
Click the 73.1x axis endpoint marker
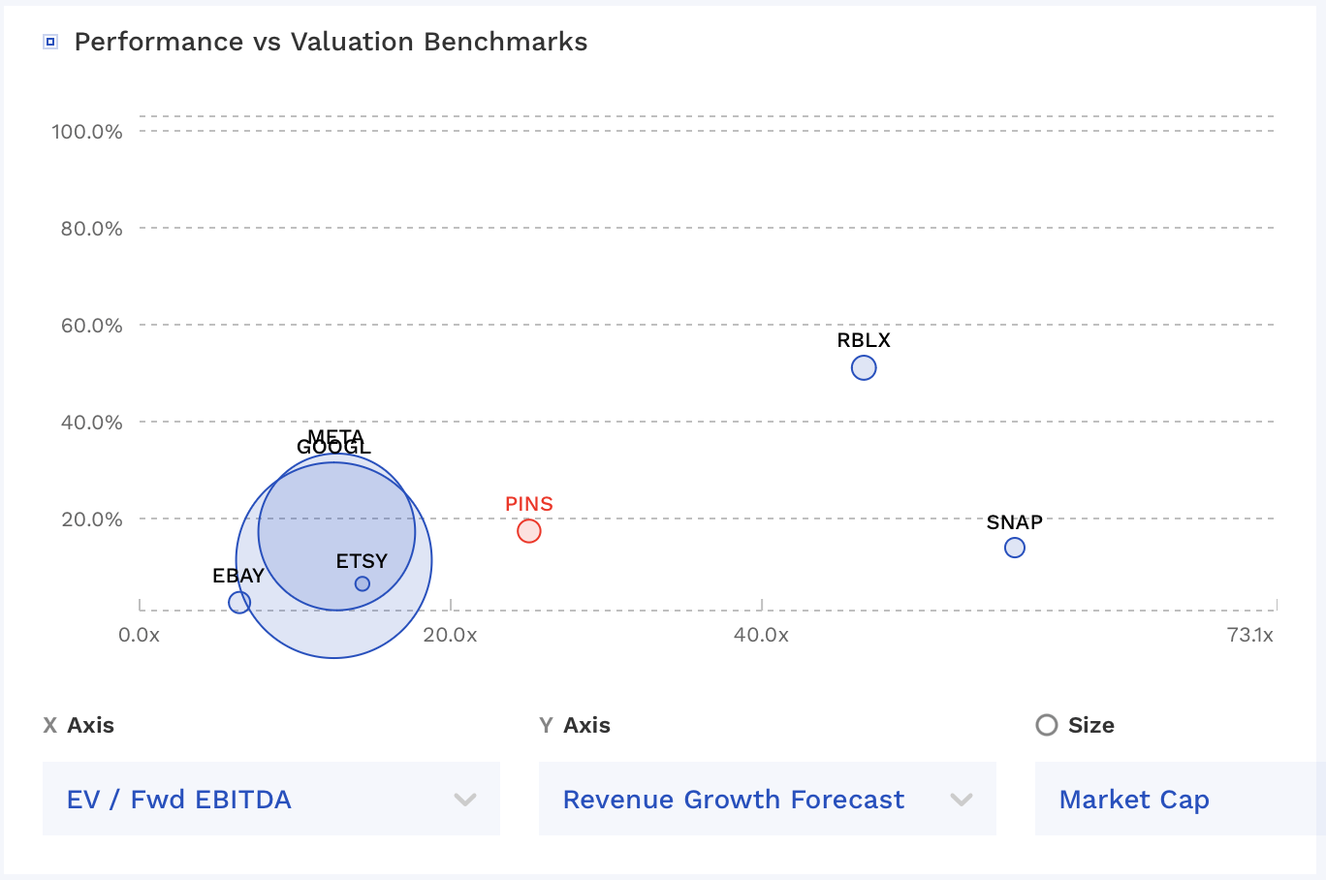1250,635
